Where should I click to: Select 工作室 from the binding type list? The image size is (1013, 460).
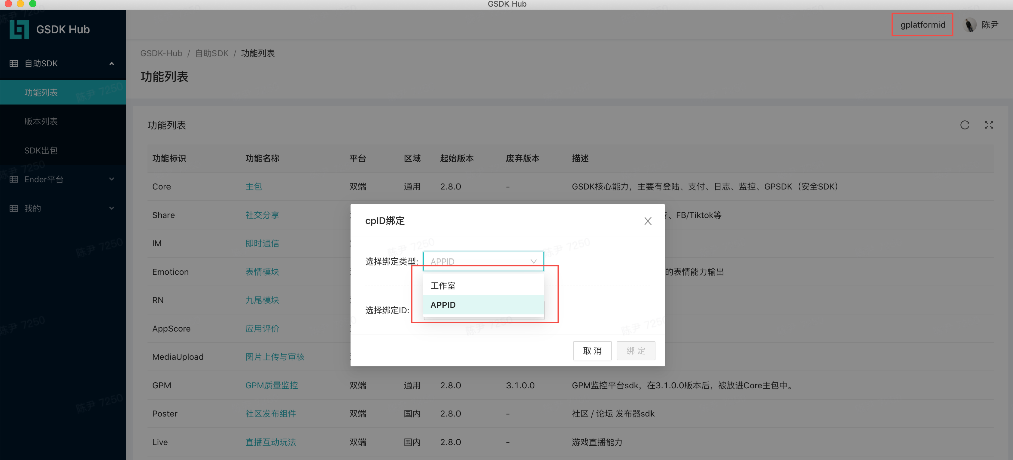click(x=483, y=286)
